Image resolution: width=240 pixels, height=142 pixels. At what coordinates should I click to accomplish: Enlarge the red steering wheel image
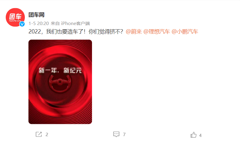coord(60,82)
